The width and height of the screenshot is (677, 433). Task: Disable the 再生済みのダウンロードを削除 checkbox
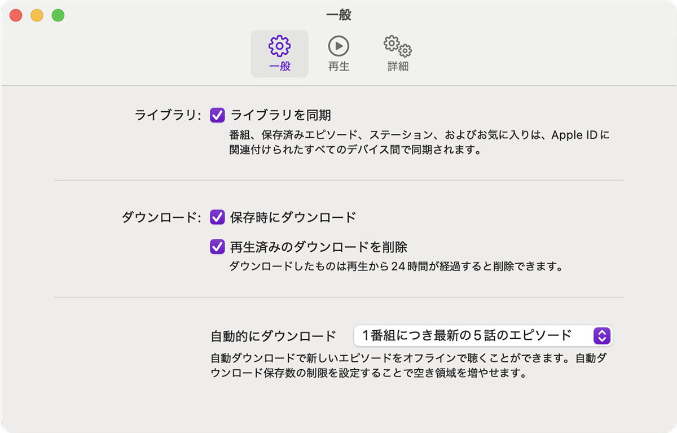[x=217, y=247]
